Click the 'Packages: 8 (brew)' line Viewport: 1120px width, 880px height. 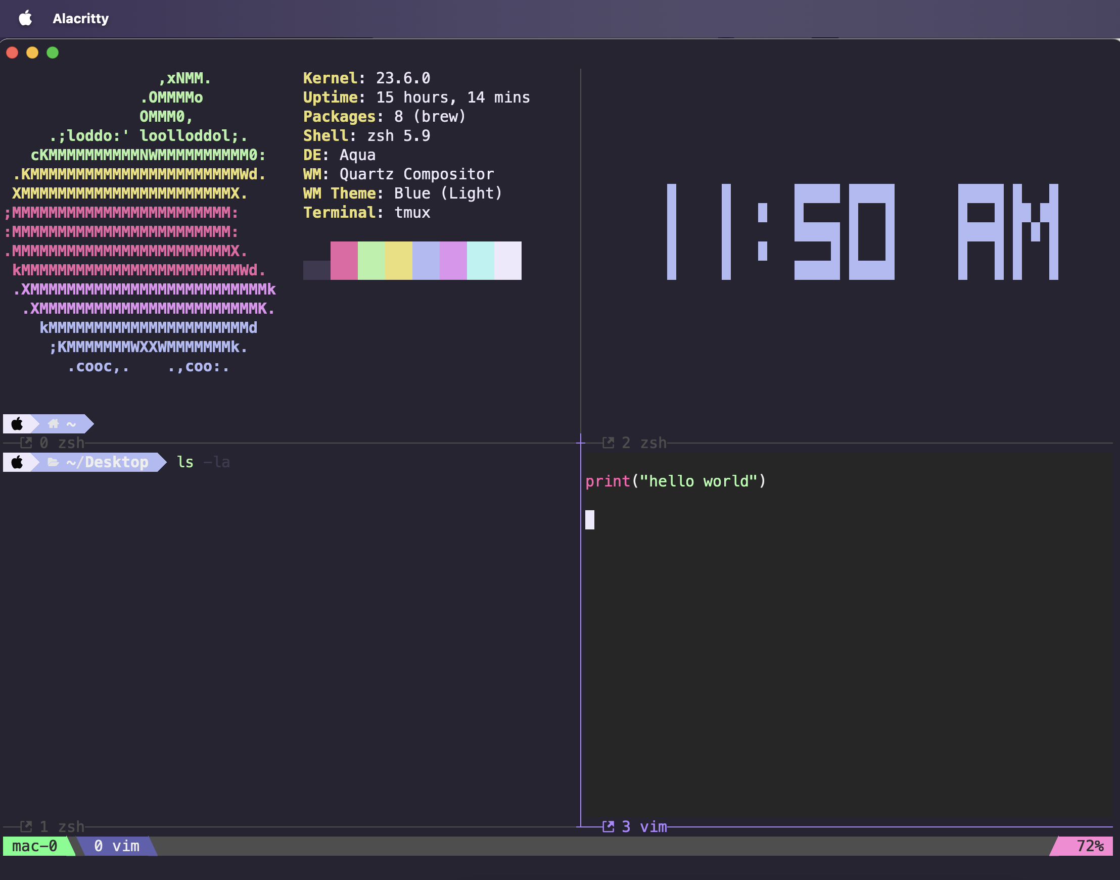[385, 116]
